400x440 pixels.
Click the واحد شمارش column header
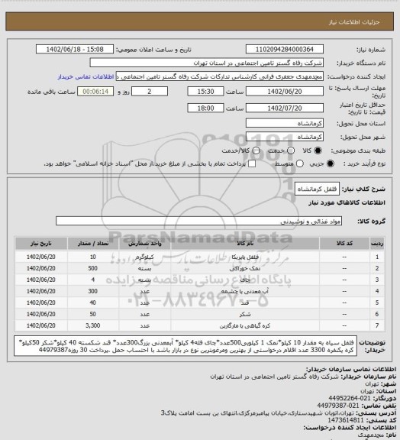tap(145, 244)
